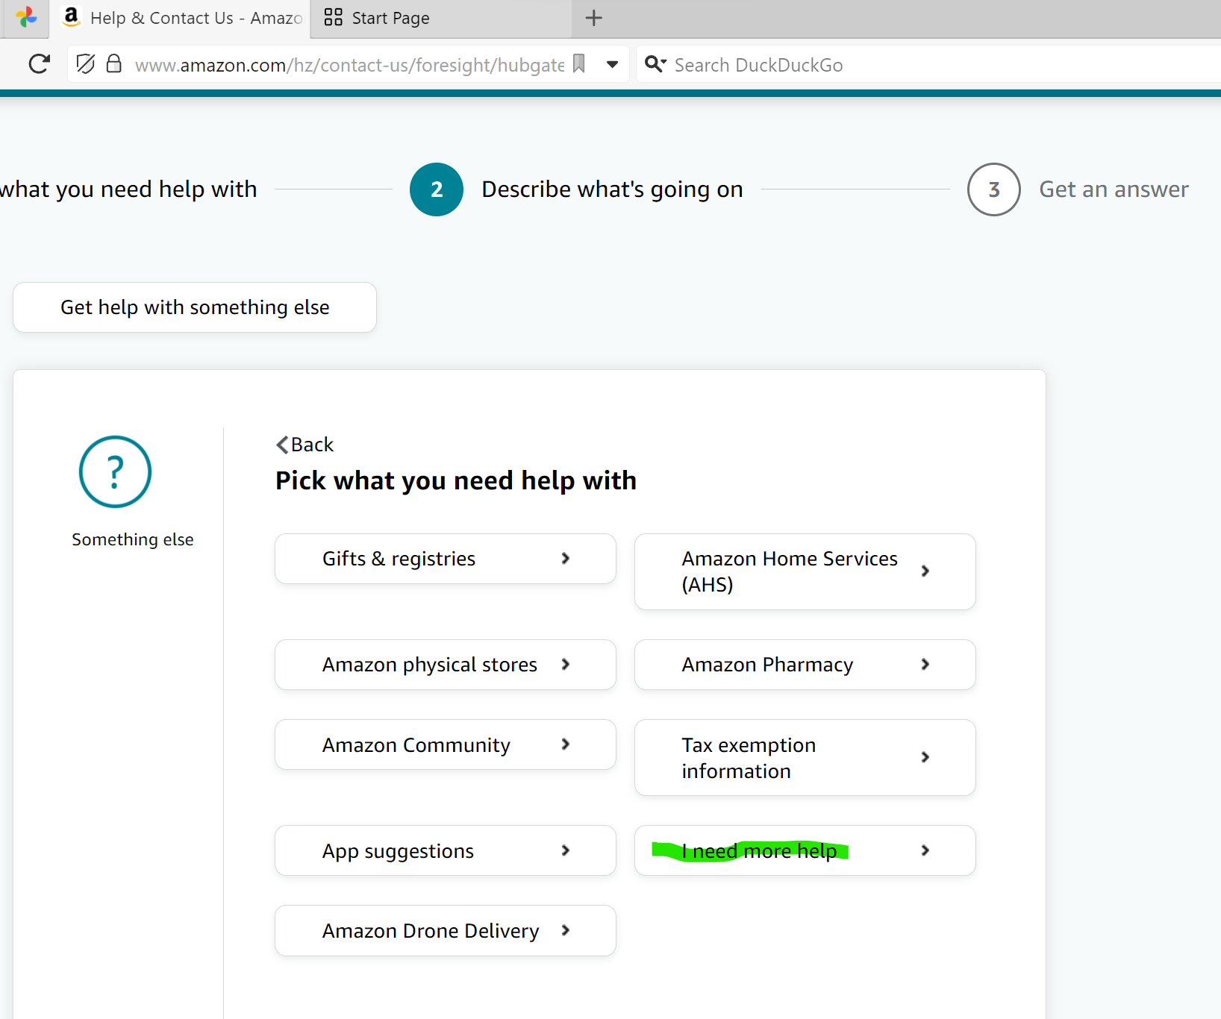Click the tracker blocker shield icon
The image size is (1221, 1019).
[86, 64]
